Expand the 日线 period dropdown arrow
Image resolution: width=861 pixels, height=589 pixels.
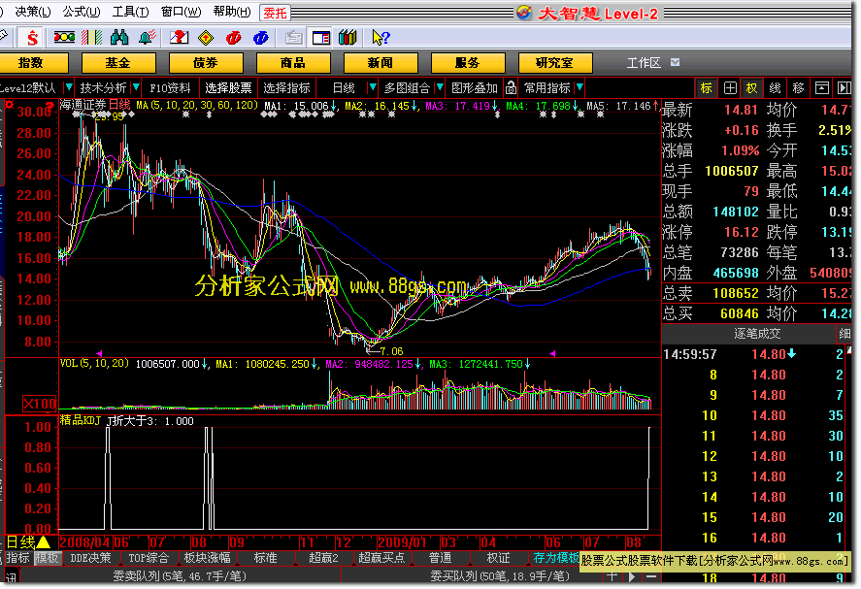[373, 87]
